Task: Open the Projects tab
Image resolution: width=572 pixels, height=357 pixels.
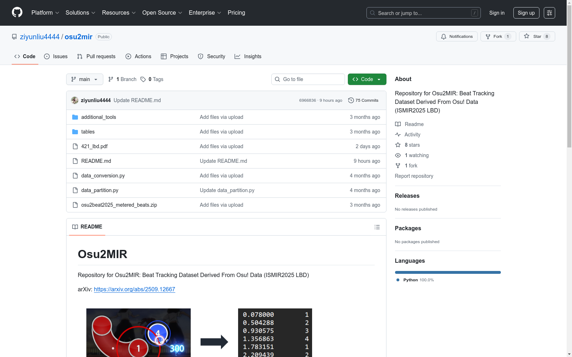Action: 174,56
